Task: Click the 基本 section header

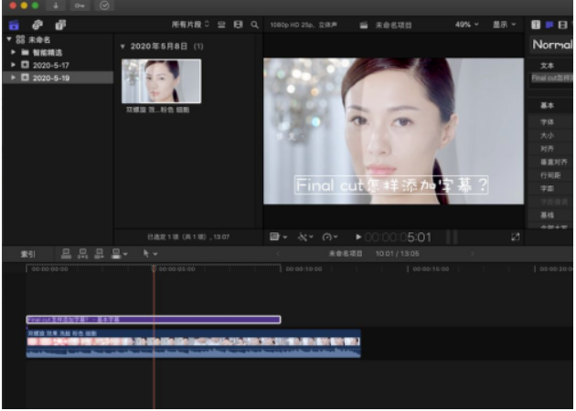Action: coord(547,105)
